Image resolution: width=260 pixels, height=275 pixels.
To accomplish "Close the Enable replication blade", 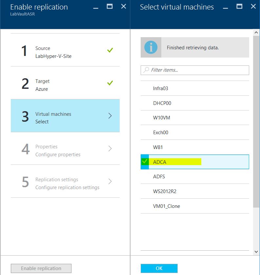I will (123, 7).
